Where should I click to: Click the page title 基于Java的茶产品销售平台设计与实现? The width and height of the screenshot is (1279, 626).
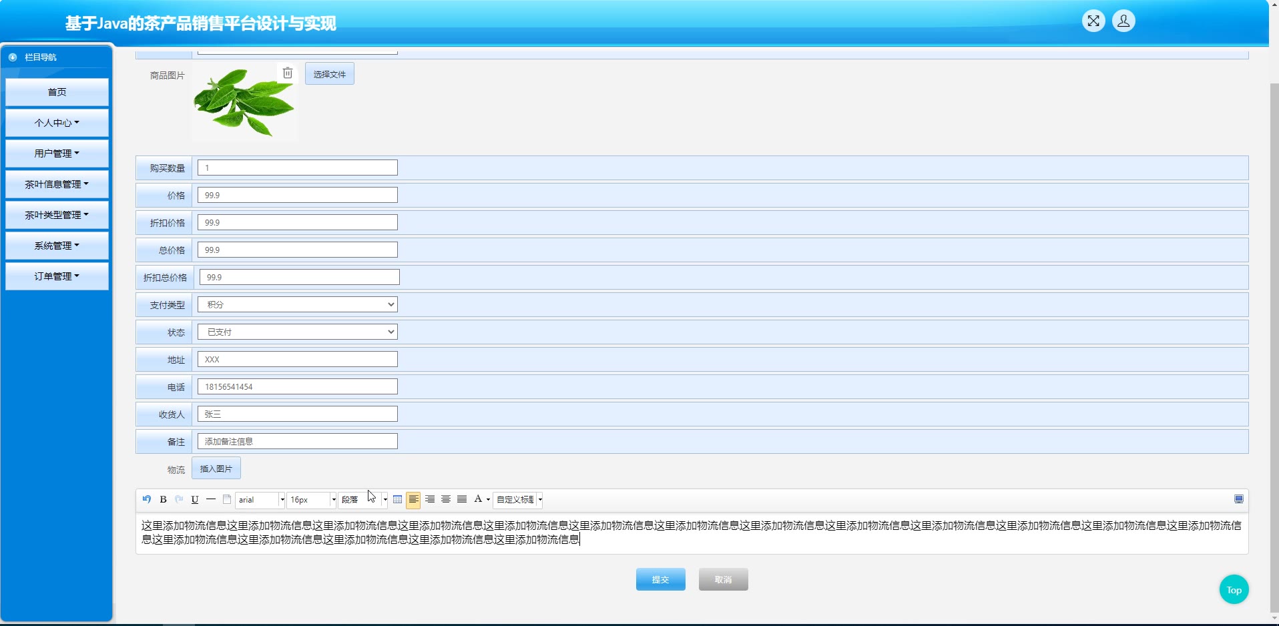(x=201, y=23)
